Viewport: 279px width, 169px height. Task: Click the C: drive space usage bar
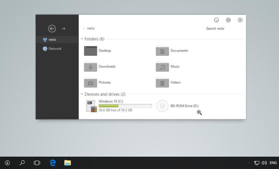pos(125,106)
